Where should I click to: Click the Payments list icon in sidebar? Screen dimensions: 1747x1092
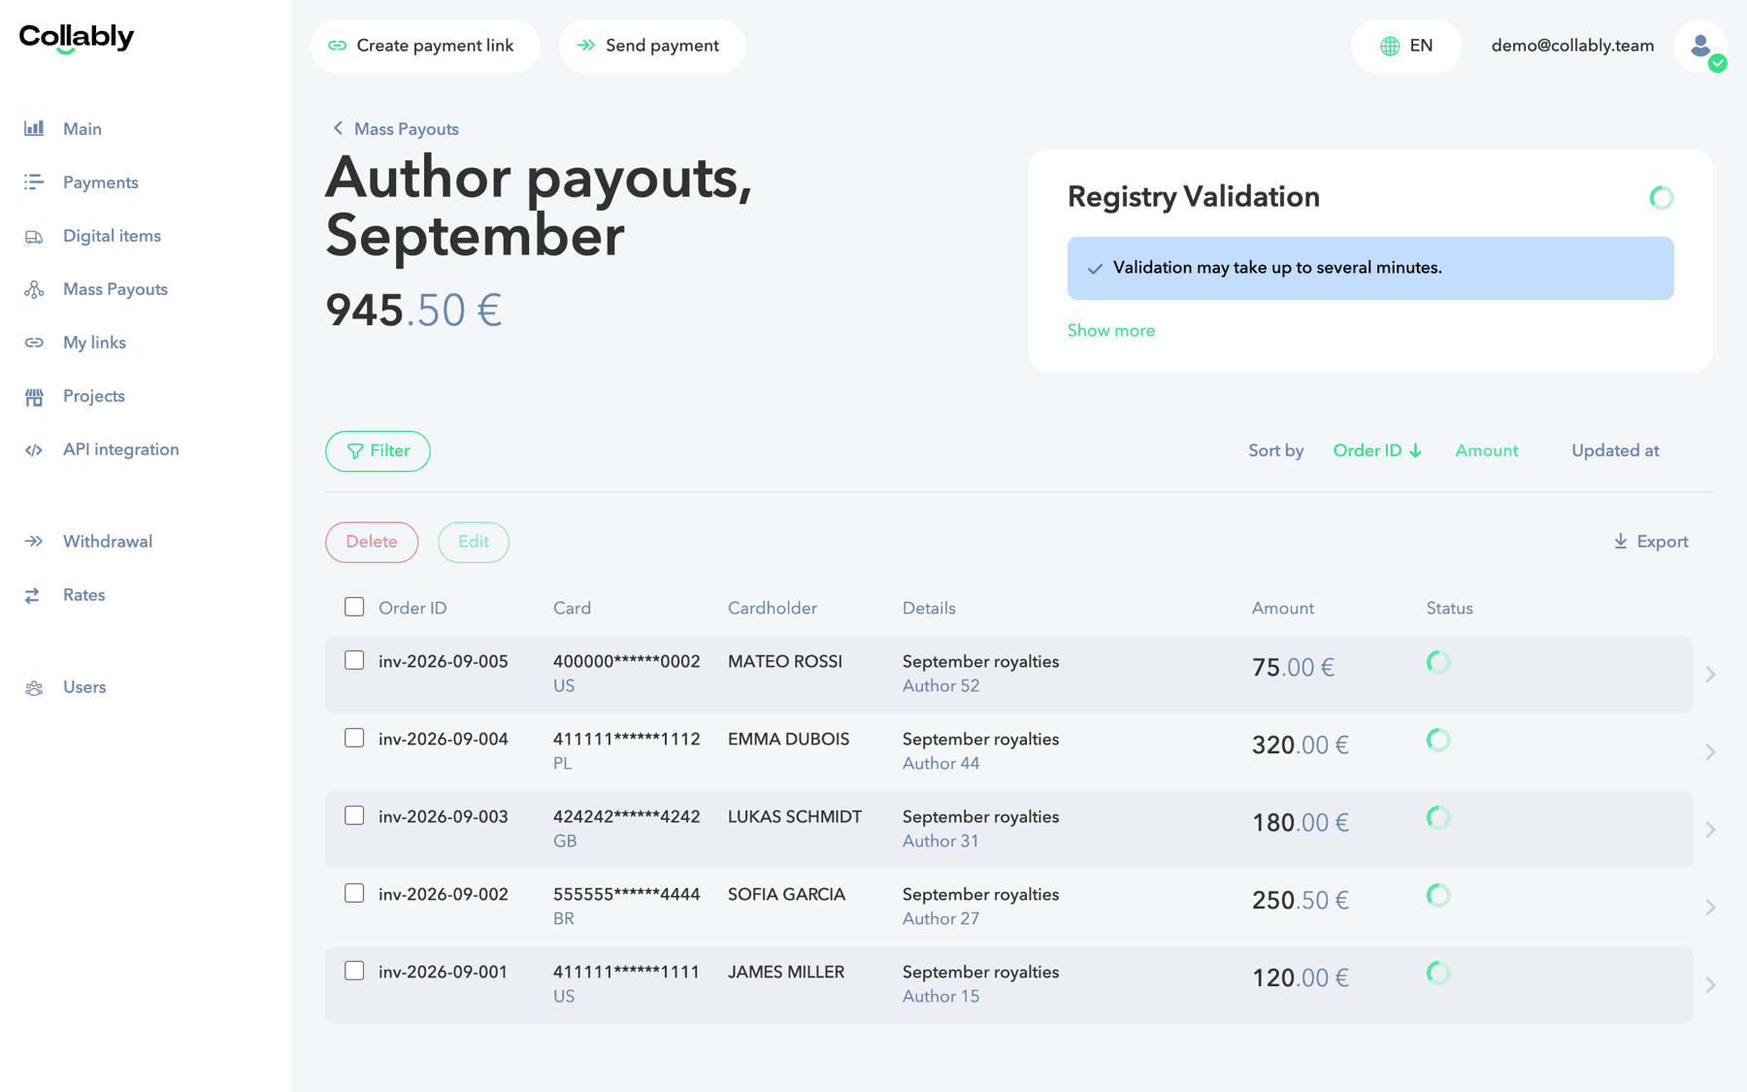tap(34, 182)
